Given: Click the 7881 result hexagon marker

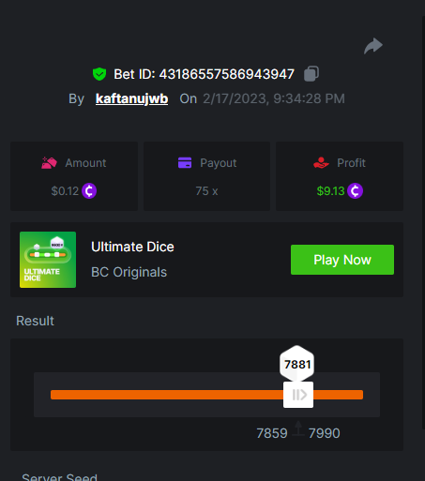Looking at the screenshot, I should pyautogui.click(x=297, y=364).
